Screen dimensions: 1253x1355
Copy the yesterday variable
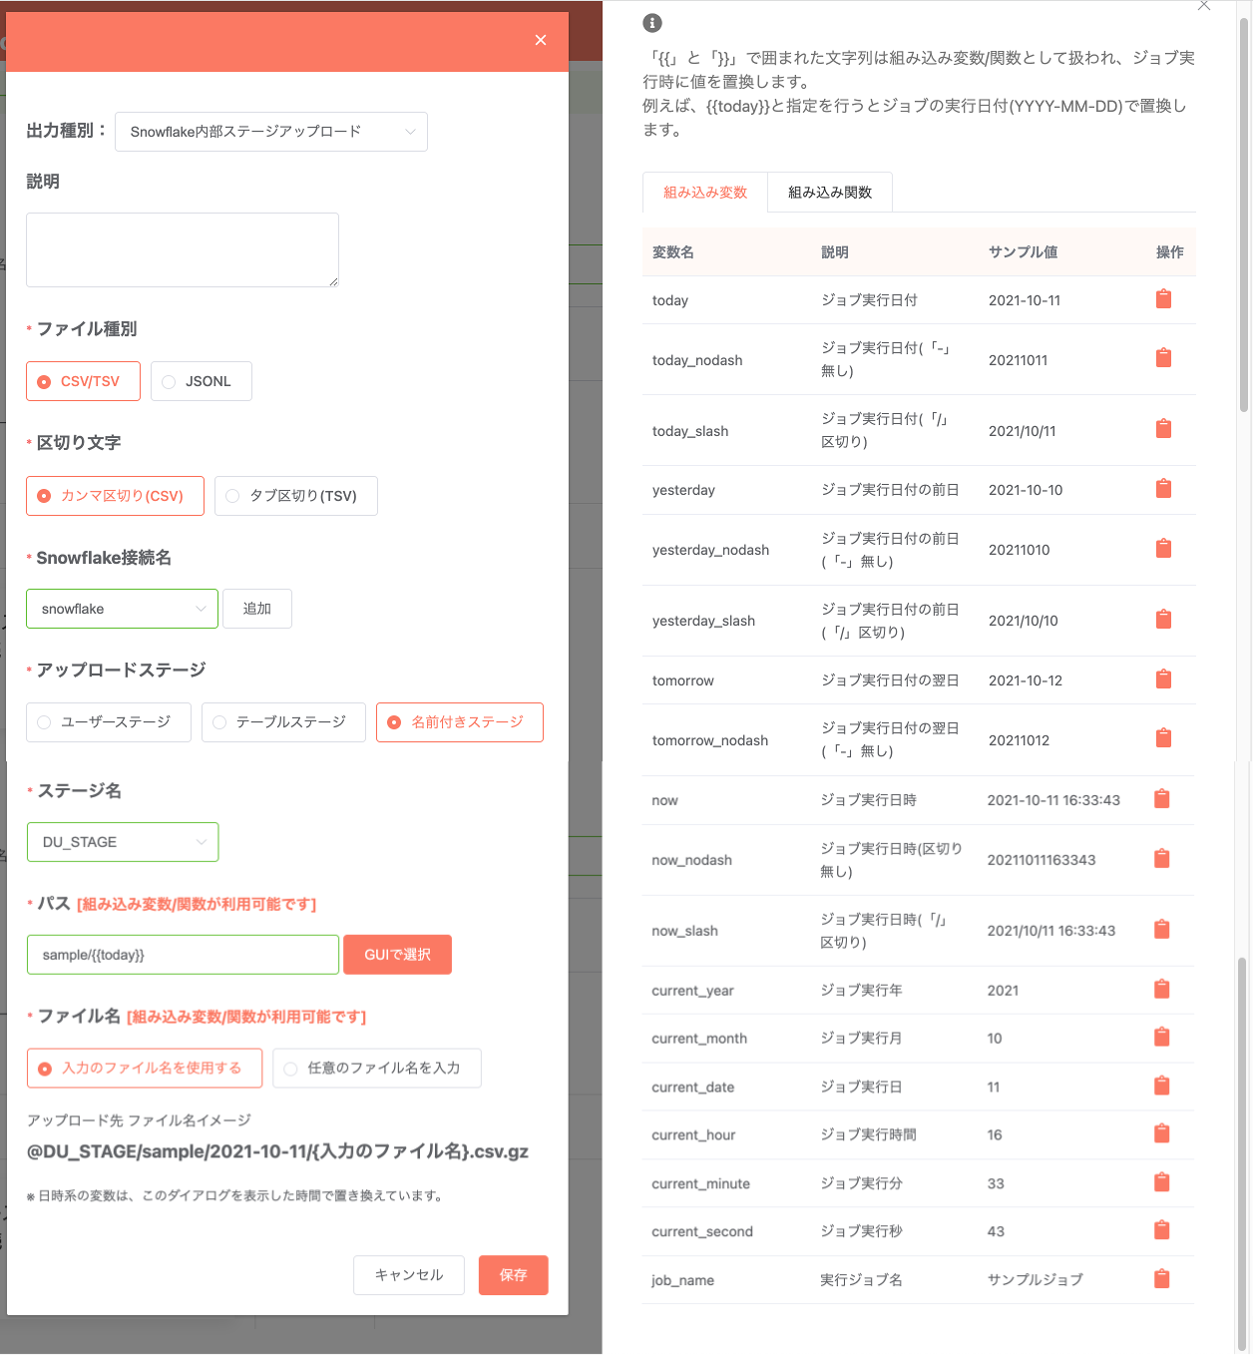point(1163,489)
